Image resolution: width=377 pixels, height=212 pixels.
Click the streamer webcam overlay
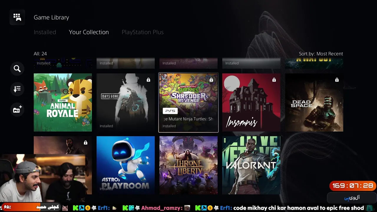(43, 178)
